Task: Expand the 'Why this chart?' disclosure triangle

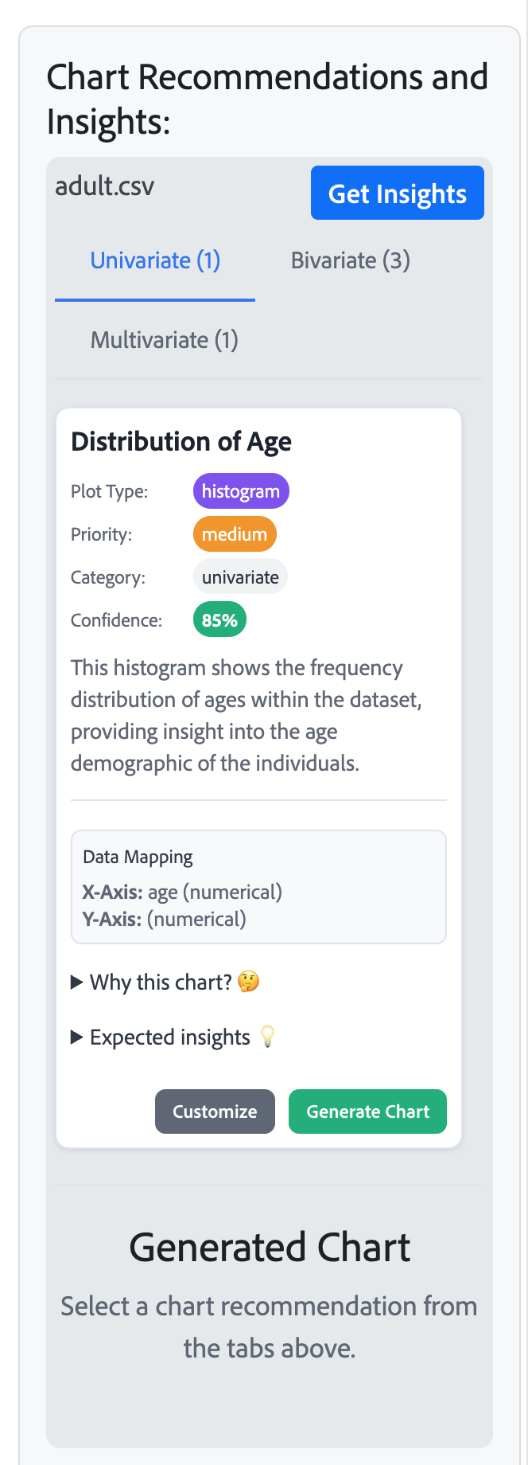Action: coord(77,982)
